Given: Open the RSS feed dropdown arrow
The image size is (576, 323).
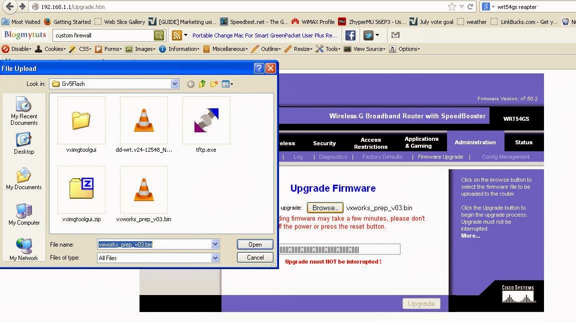Looking at the screenshot, I should pyautogui.click(x=186, y=35).
